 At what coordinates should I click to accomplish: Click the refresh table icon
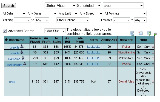tap(149, 33)
